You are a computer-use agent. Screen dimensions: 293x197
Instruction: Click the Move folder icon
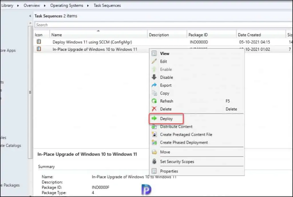click(154, 152)
